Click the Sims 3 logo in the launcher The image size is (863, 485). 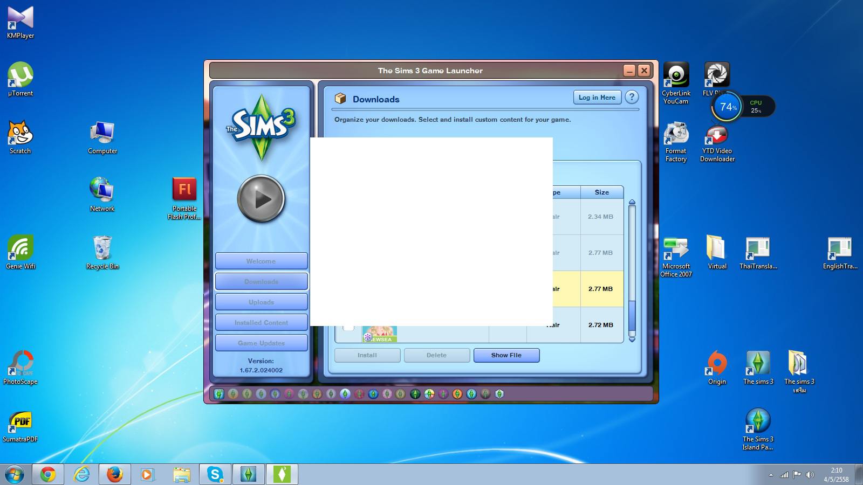(261, 128)
